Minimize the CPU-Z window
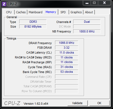Screen dimensions: 113x109 click(87, 3)
